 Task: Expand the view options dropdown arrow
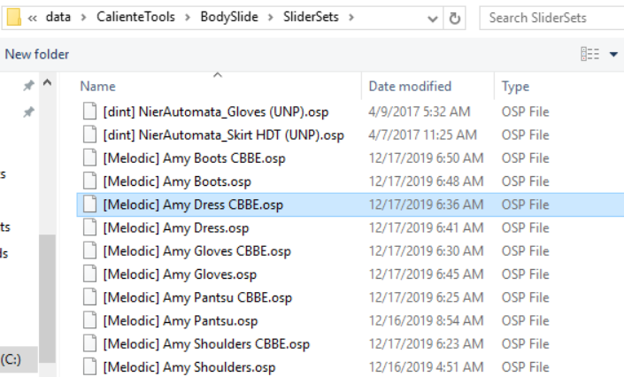point(613,54)
